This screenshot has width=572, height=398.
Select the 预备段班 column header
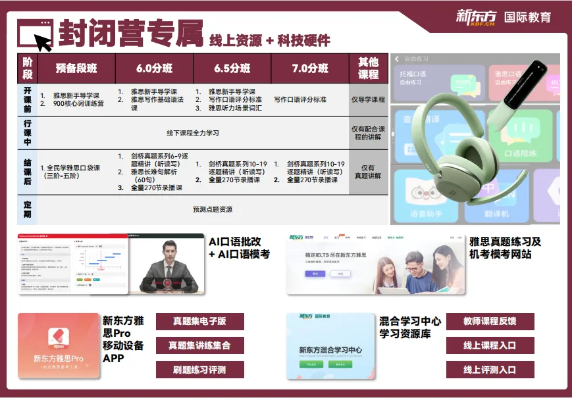[x=76, y=68]
